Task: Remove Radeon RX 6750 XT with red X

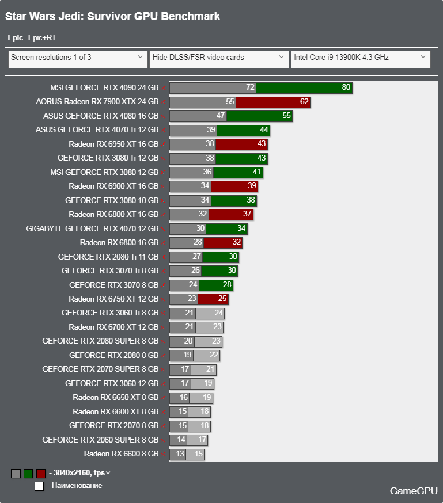Action: coord(163,300)
